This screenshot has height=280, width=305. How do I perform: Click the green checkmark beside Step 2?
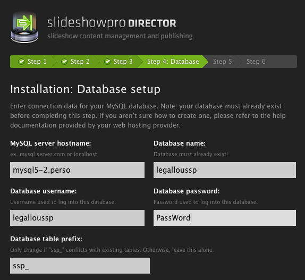pos(64,62)
